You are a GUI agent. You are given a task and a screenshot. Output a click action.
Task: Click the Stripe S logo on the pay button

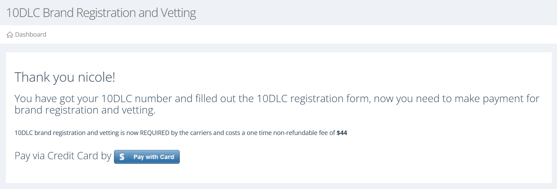click(122, 157)
